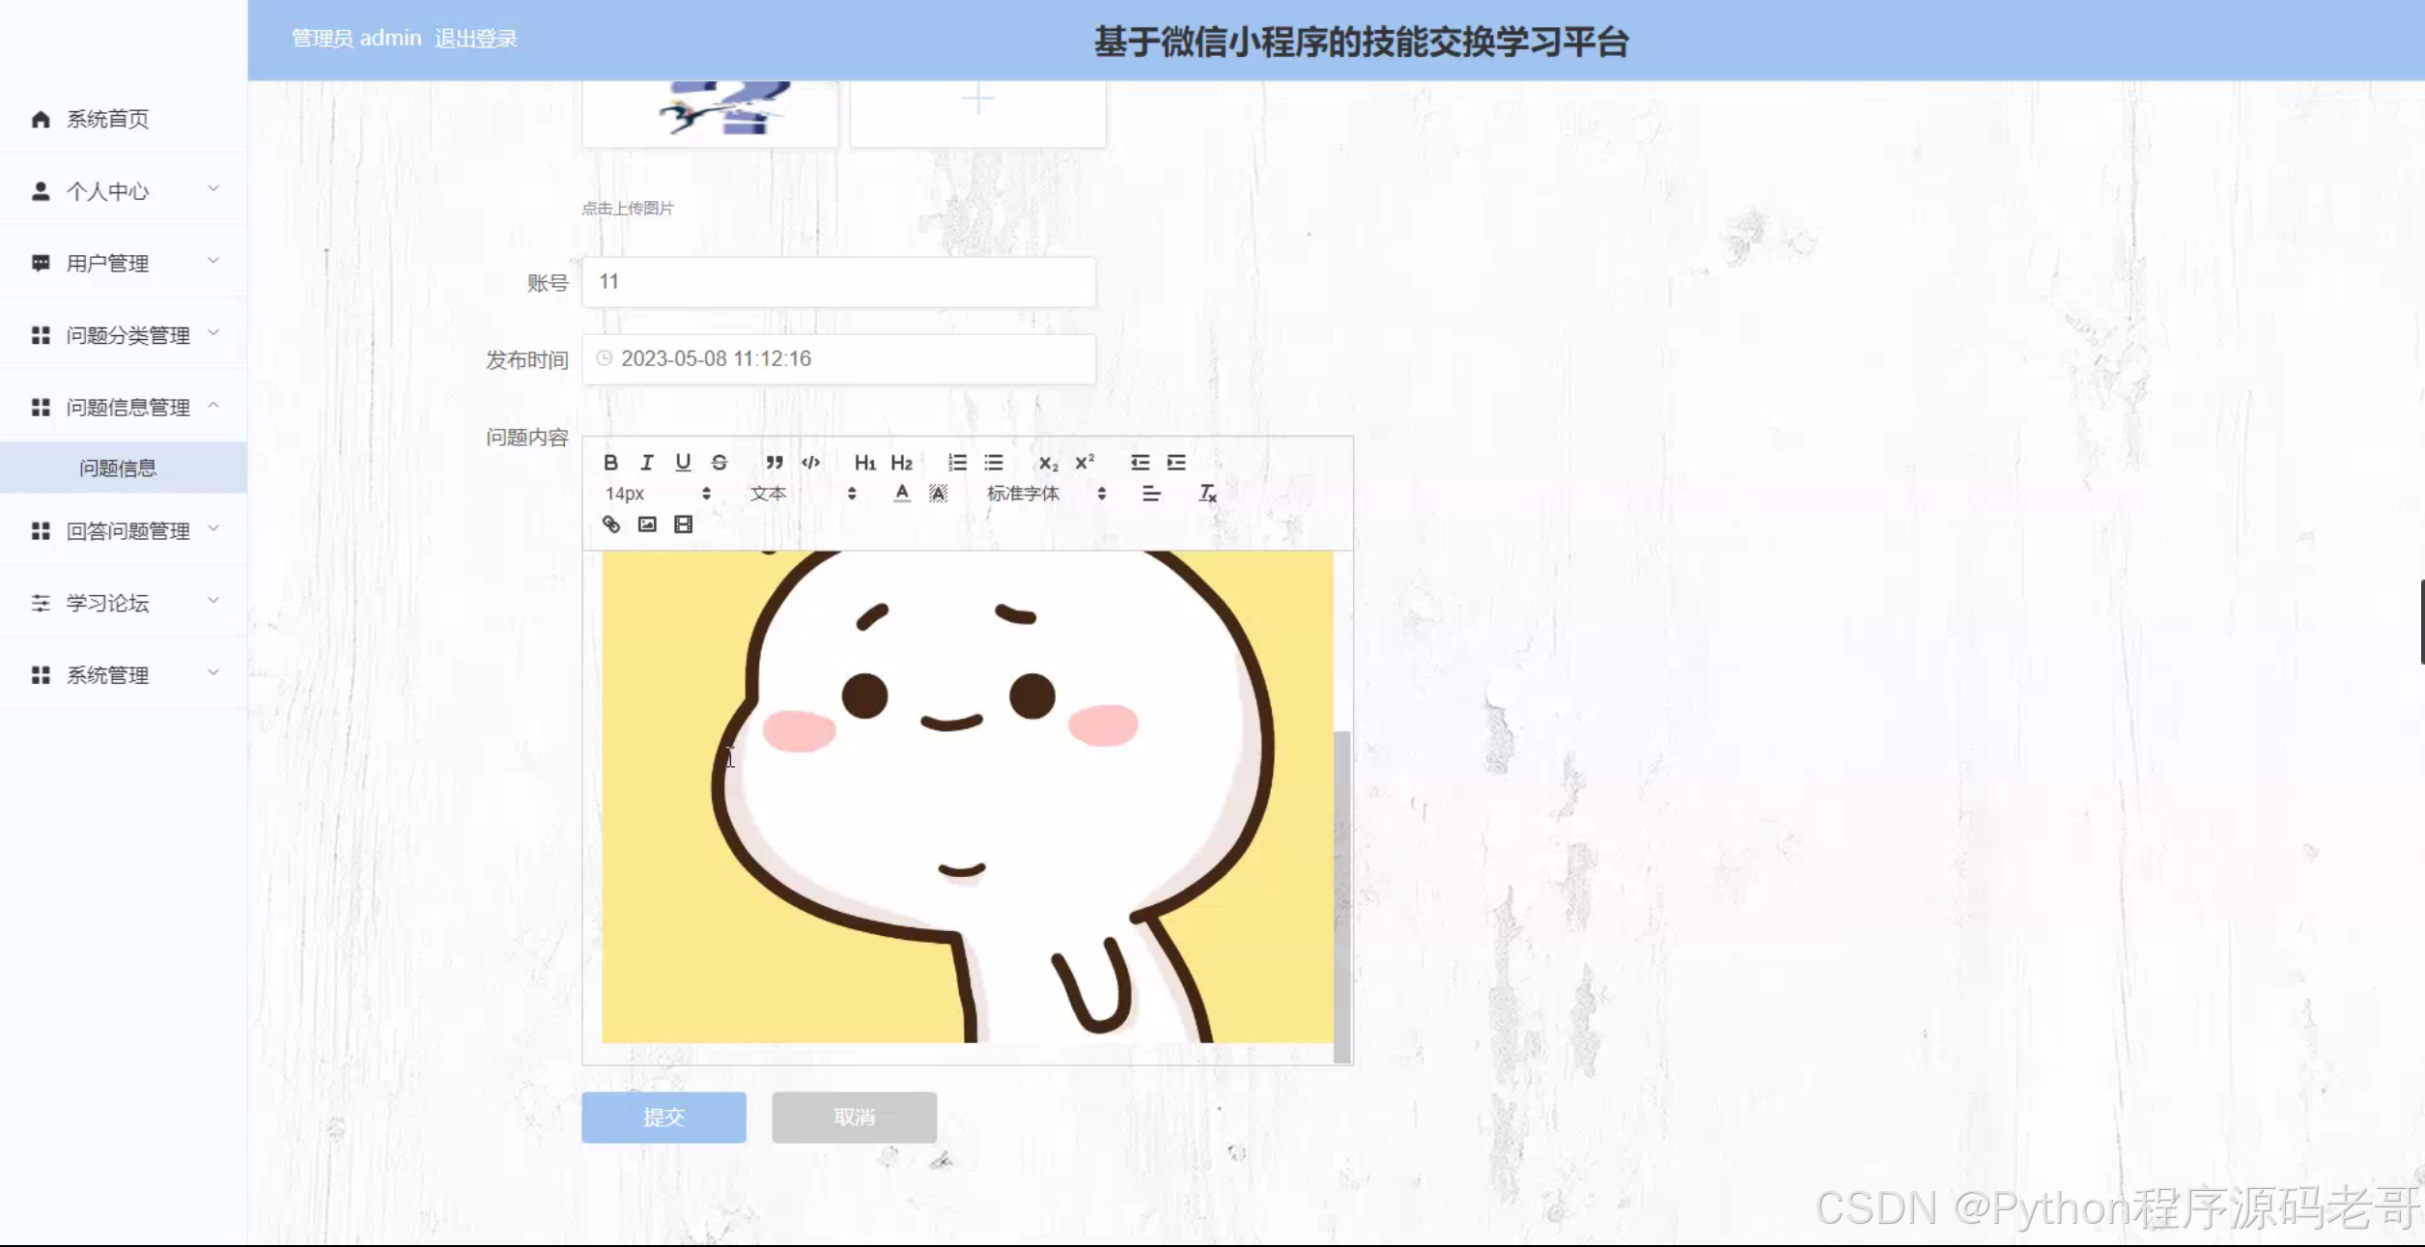2425x1247 pixels.
Task: Open 系统首页 in sidebar
Action: tap(107, 119)
